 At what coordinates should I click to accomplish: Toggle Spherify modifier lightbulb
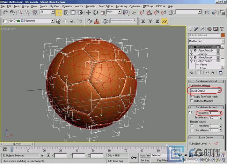click(x=191, y=54)
